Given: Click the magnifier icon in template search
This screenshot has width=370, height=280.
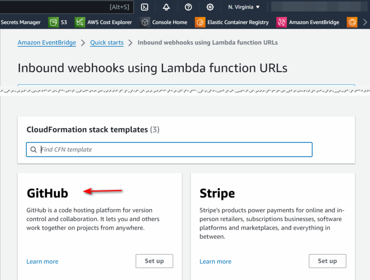Looking at the screenshot, I should click(33, 149).
